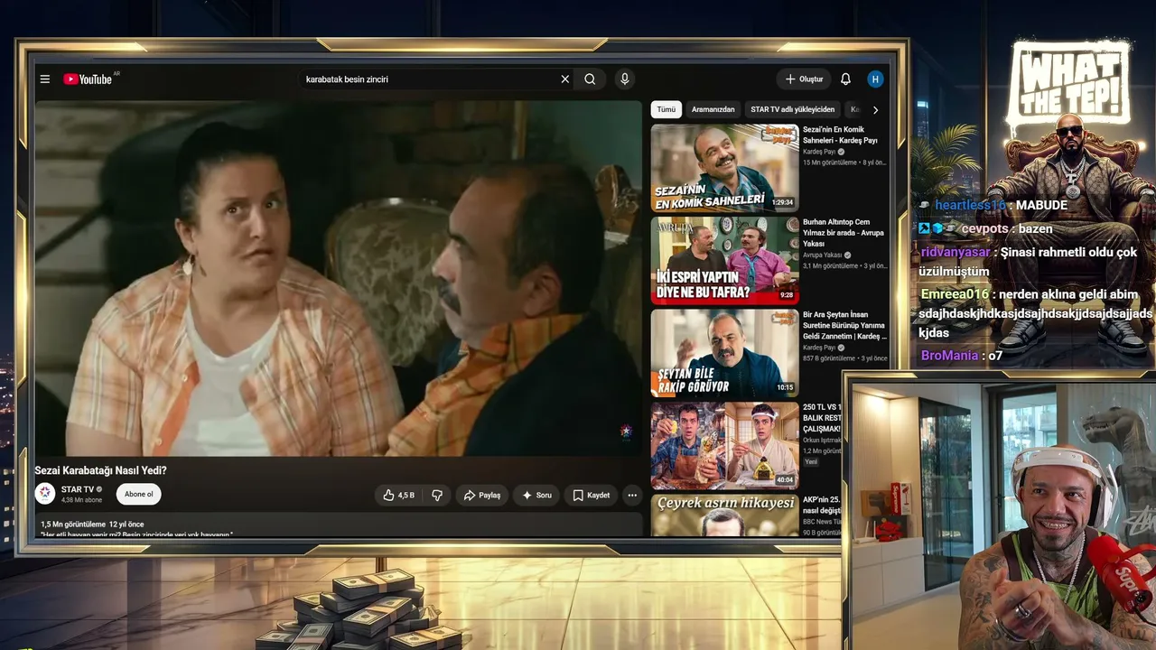Viewport: 1156px width, 650px height.
Task: Click chat username heartless16
Action: [970, 205]
